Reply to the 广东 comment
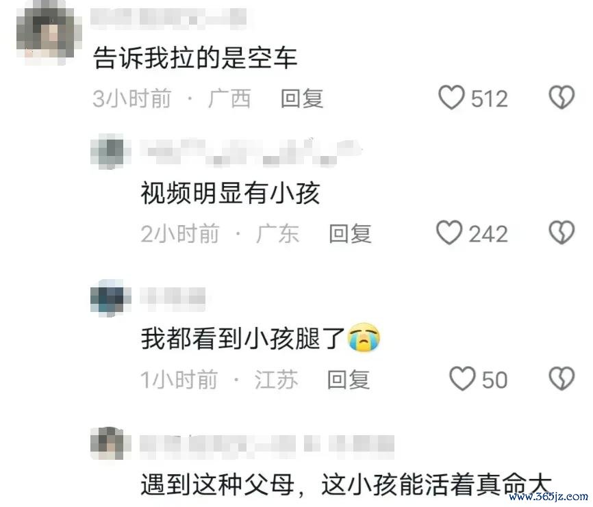The image size is (593, 507). click(x=350, y=233)
